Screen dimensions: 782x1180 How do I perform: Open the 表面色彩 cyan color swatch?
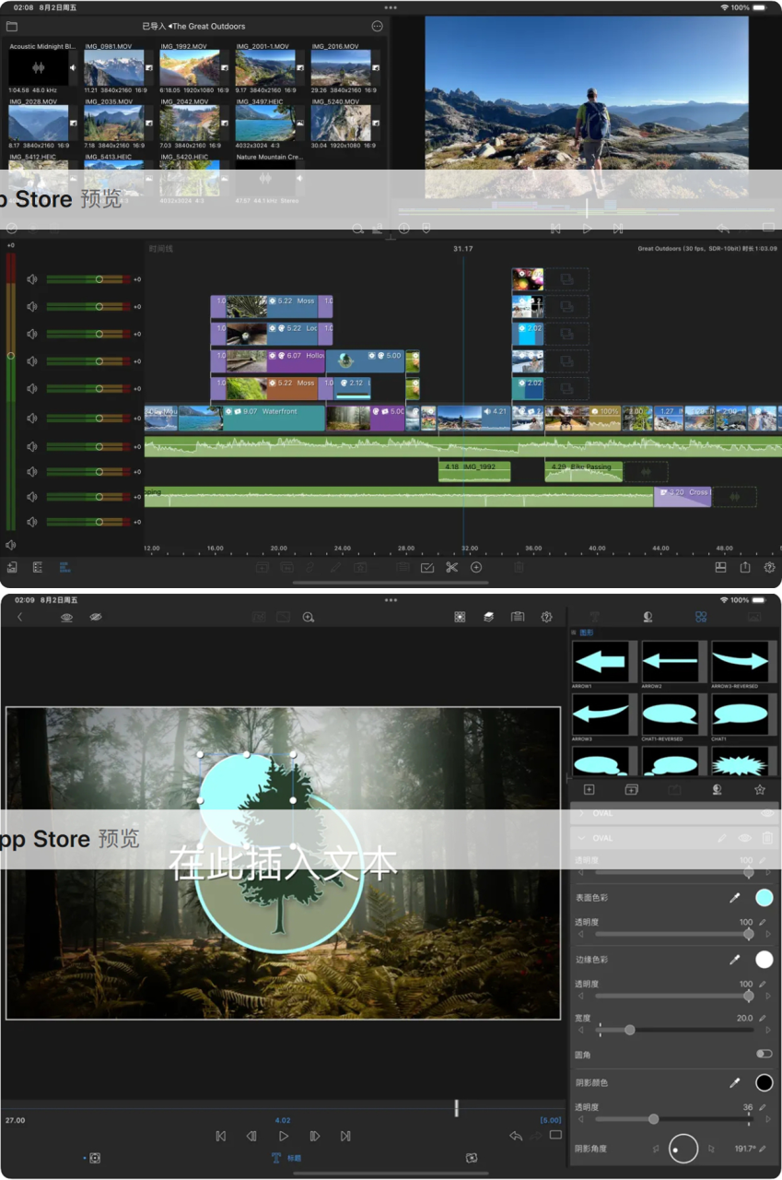point(764,897)
